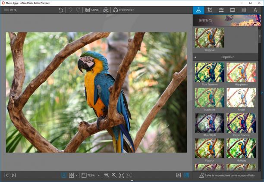Reset effects with EFFETTI arrow
Screen dimensions: 264x182
(x=211, y=21)
